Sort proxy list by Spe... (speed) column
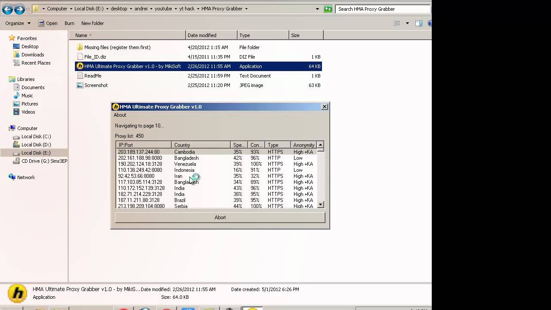This screenshot has width=551, height=310. point(239,145)
